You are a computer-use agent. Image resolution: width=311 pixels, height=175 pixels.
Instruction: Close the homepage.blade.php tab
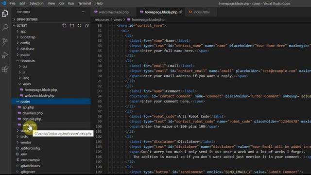point(180,12)
